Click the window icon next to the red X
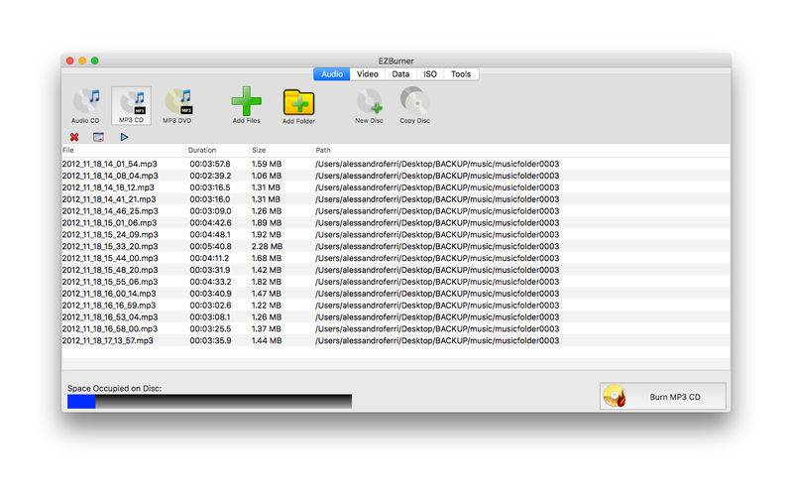Screen dimensions: 793x496 coord(98,137)
